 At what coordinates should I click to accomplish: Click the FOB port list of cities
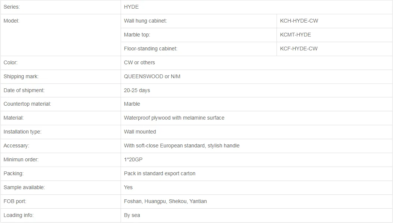(165, 202)
